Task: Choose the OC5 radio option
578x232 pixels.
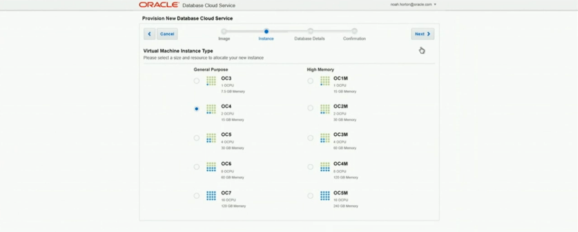Action: [x=196, y=138]
